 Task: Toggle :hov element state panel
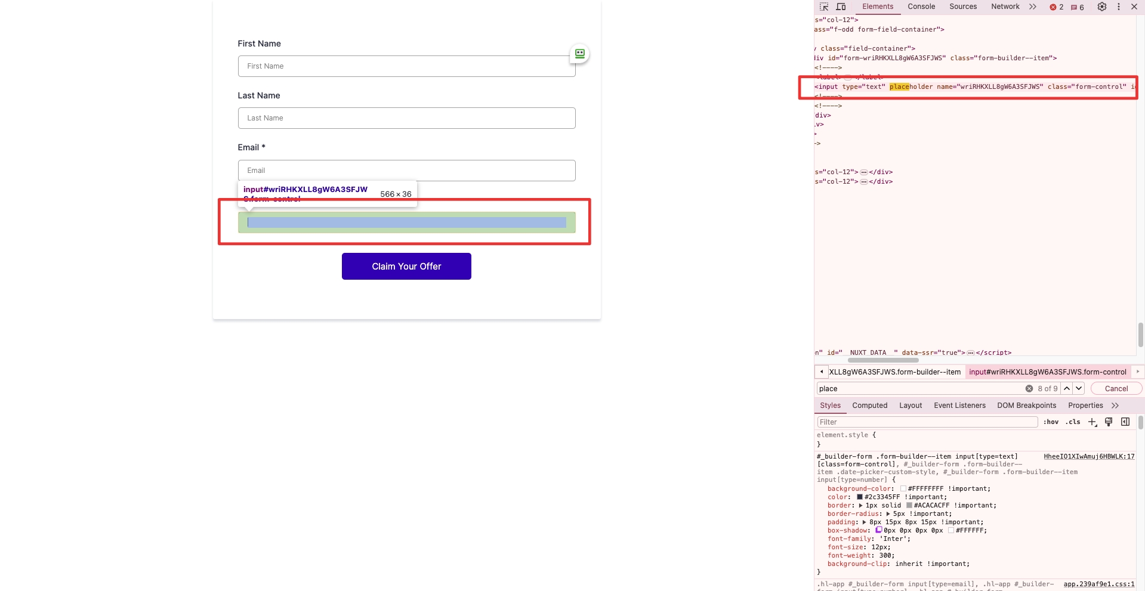[1051, 422]
